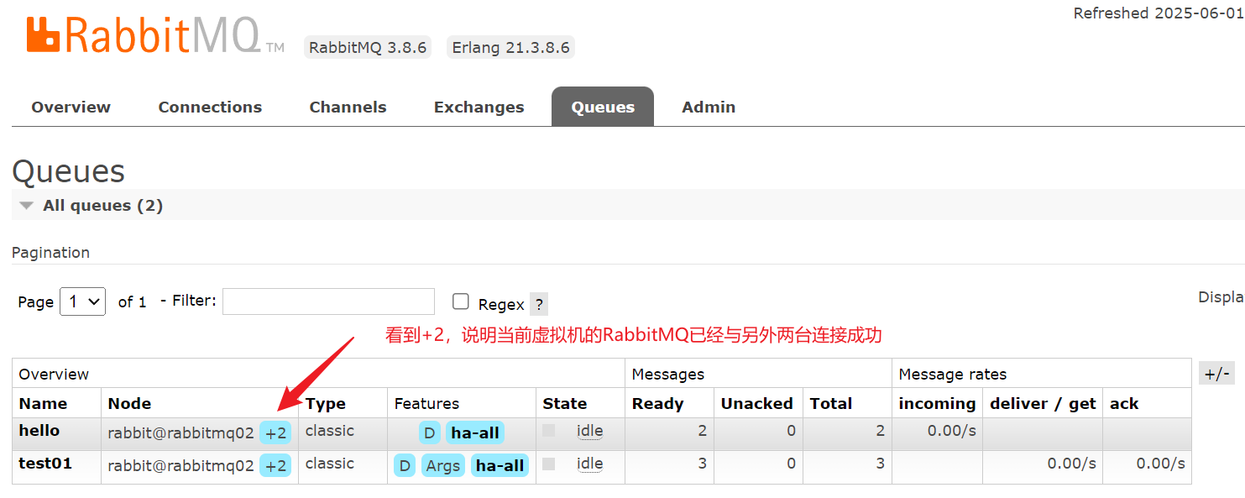1245x498 pixels.
Task: Switch to the Overview tab
Action: click(x=71, y=107)
